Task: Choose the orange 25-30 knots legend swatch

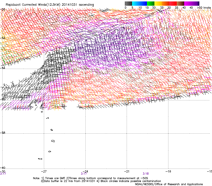Action: [166, 3]
